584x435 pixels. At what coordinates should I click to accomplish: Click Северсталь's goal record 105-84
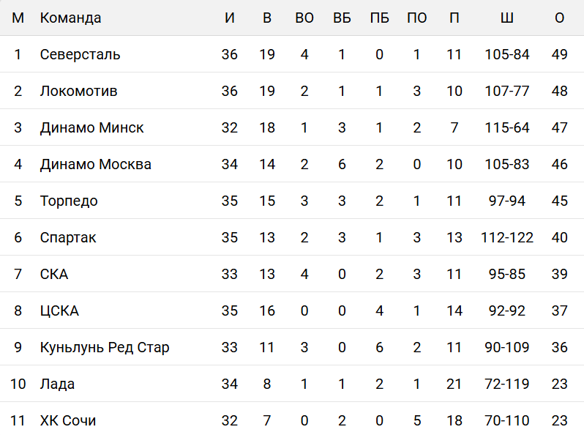coord(506,54)
